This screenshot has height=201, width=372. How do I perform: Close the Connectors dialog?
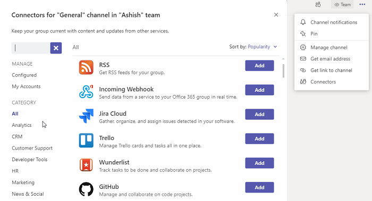276,15
